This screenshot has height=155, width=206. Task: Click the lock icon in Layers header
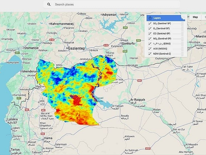click(150, 18)
